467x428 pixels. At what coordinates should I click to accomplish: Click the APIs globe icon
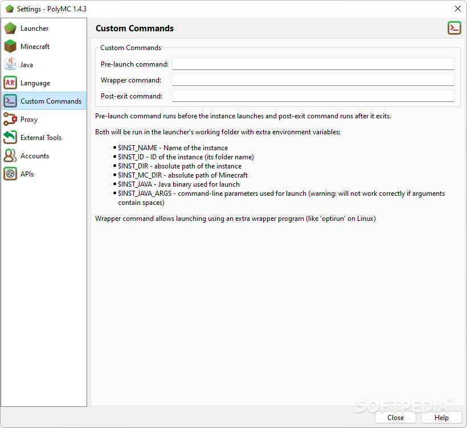coord(10,174)
